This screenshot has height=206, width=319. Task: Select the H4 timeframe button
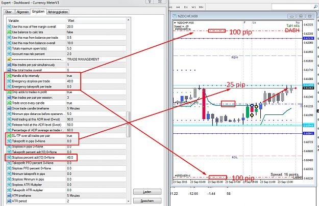(178, 7)
